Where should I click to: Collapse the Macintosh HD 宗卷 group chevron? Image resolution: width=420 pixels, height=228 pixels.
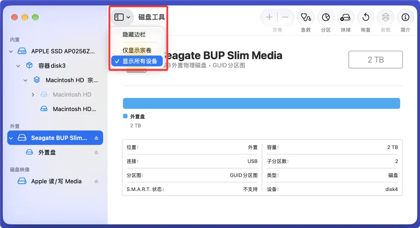(25, 80)
